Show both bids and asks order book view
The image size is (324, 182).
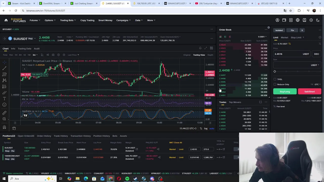click(x=220, y=37)
